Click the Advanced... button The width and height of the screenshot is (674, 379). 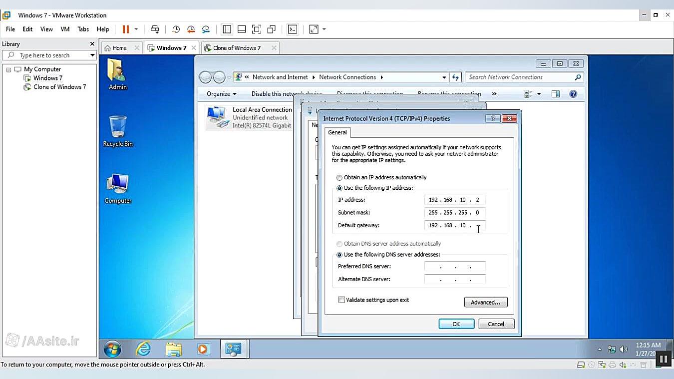click(486, 303)
